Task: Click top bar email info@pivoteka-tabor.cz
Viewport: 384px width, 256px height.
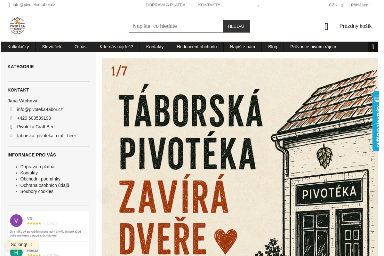Action: [x=34, y=5]
